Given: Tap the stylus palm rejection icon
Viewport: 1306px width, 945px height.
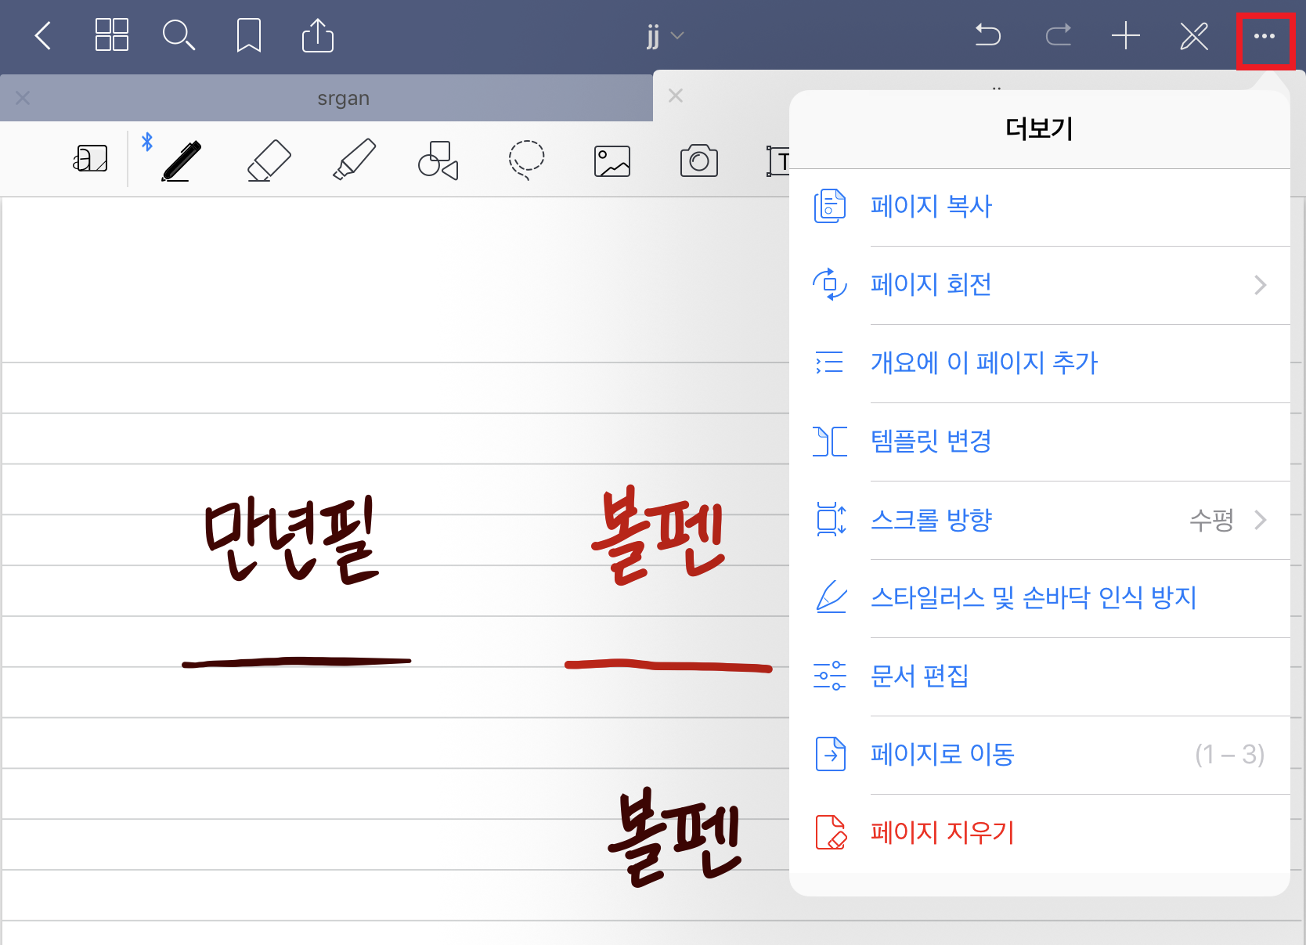Looking at the screenshot, I should coord(831,597).
